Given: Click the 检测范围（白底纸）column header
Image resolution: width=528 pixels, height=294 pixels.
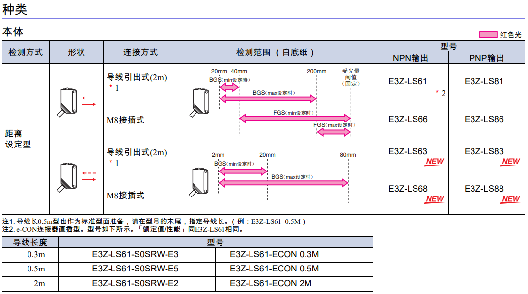Looking at the screenshot, I should [275, 52].
